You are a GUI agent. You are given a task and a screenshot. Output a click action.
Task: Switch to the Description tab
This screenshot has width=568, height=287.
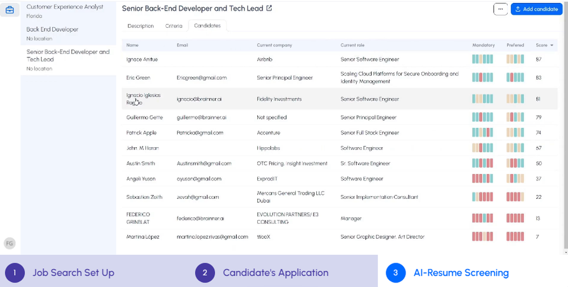point(140,26)
